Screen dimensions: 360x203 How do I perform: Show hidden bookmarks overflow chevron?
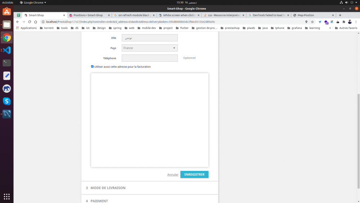[x=330, y=28]
